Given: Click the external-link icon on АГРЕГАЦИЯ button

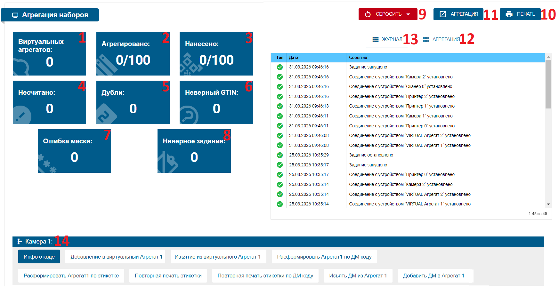Looking at the screenshot, I should click(x=443, y=14).
